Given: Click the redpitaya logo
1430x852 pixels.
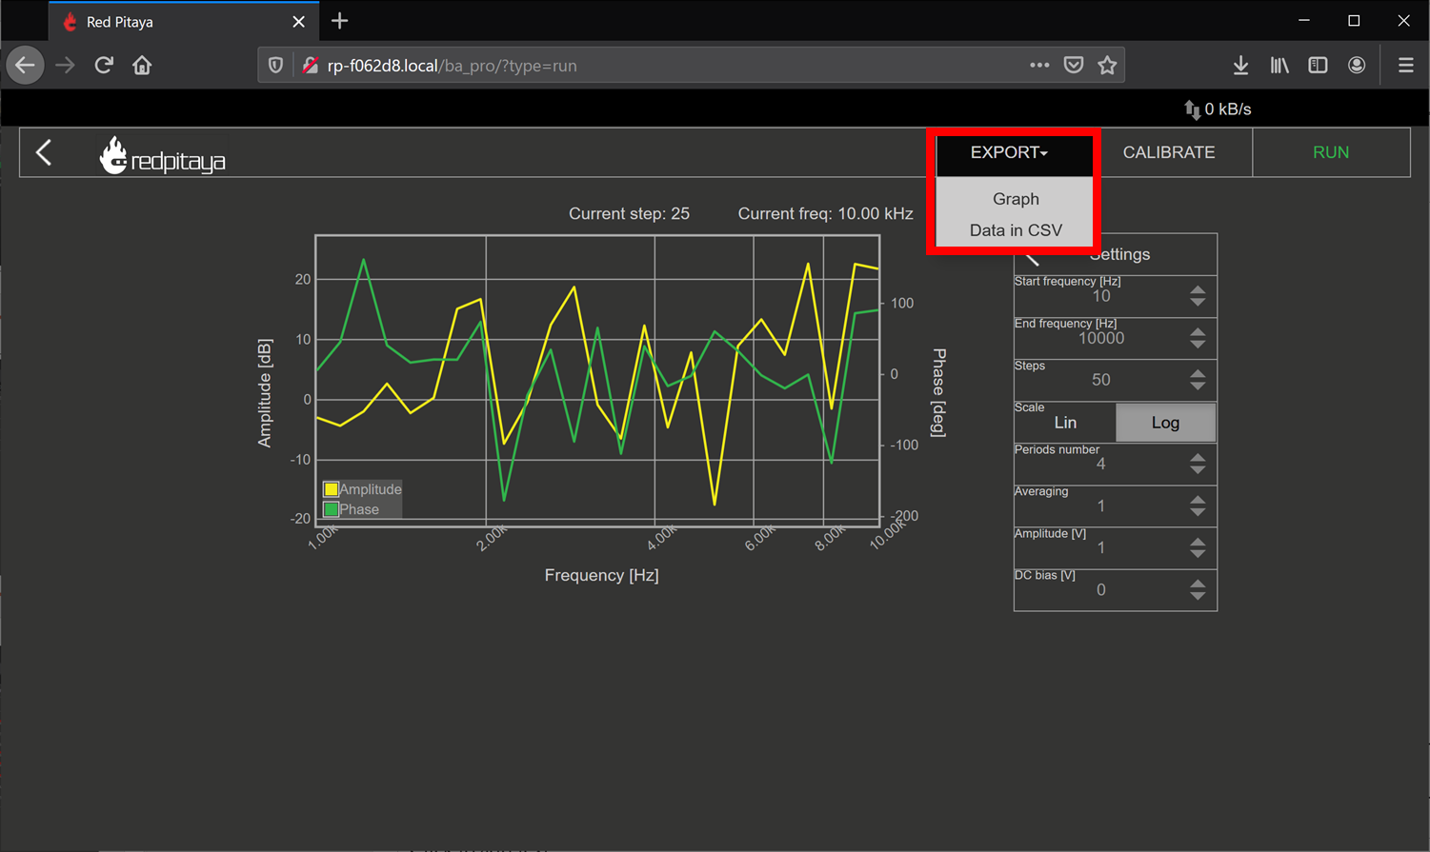Looking at the screenshot, I should pyautogui.click(x=162, y=156).
